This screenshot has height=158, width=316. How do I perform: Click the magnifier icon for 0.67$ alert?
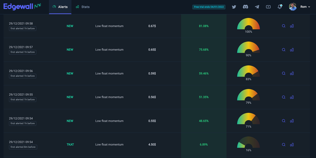(284, 26)
